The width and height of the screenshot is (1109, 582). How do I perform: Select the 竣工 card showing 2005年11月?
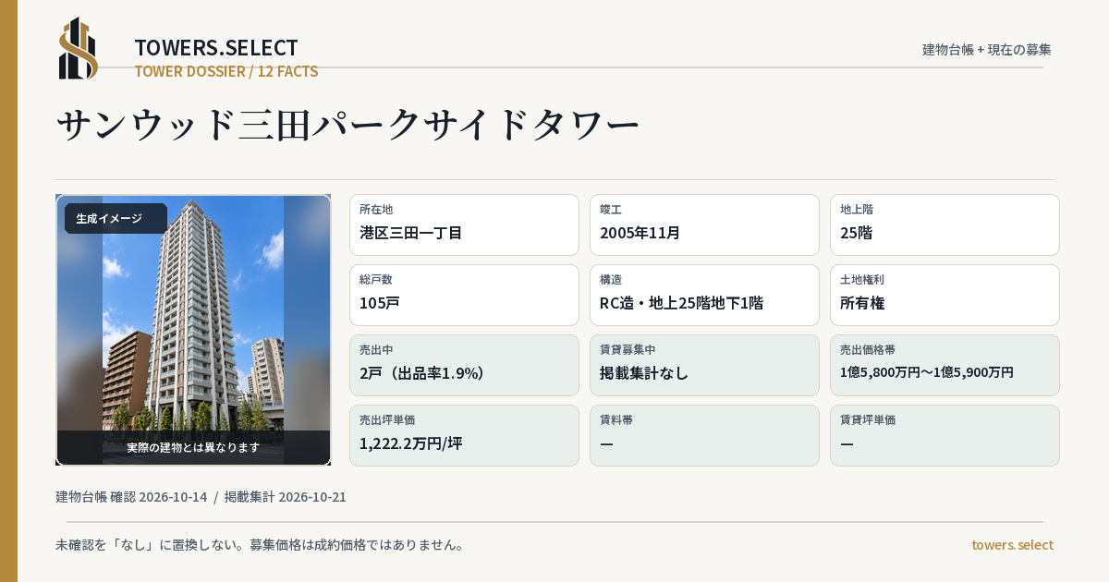704,224
